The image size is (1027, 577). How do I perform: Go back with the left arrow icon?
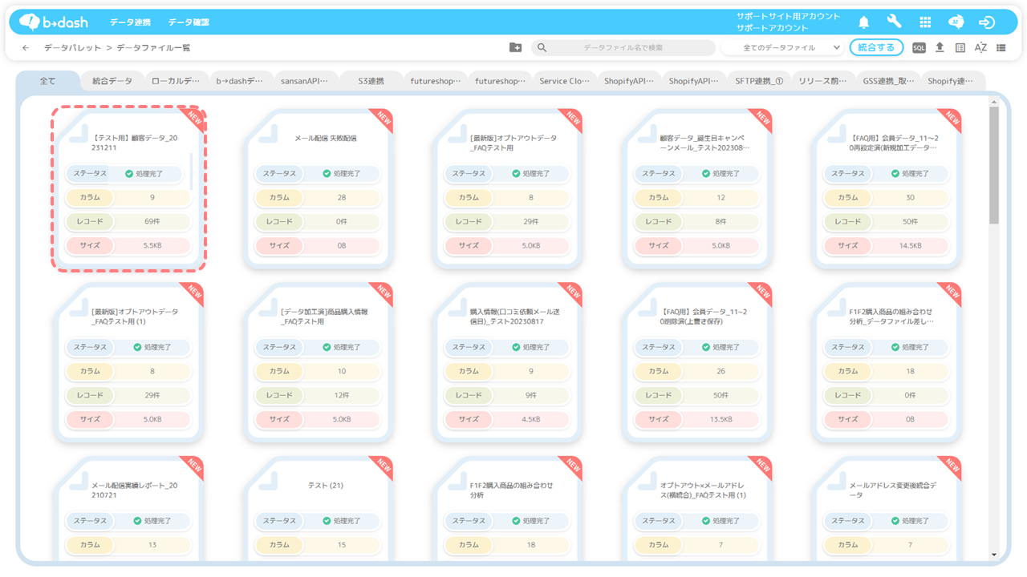tap(26, 48)
